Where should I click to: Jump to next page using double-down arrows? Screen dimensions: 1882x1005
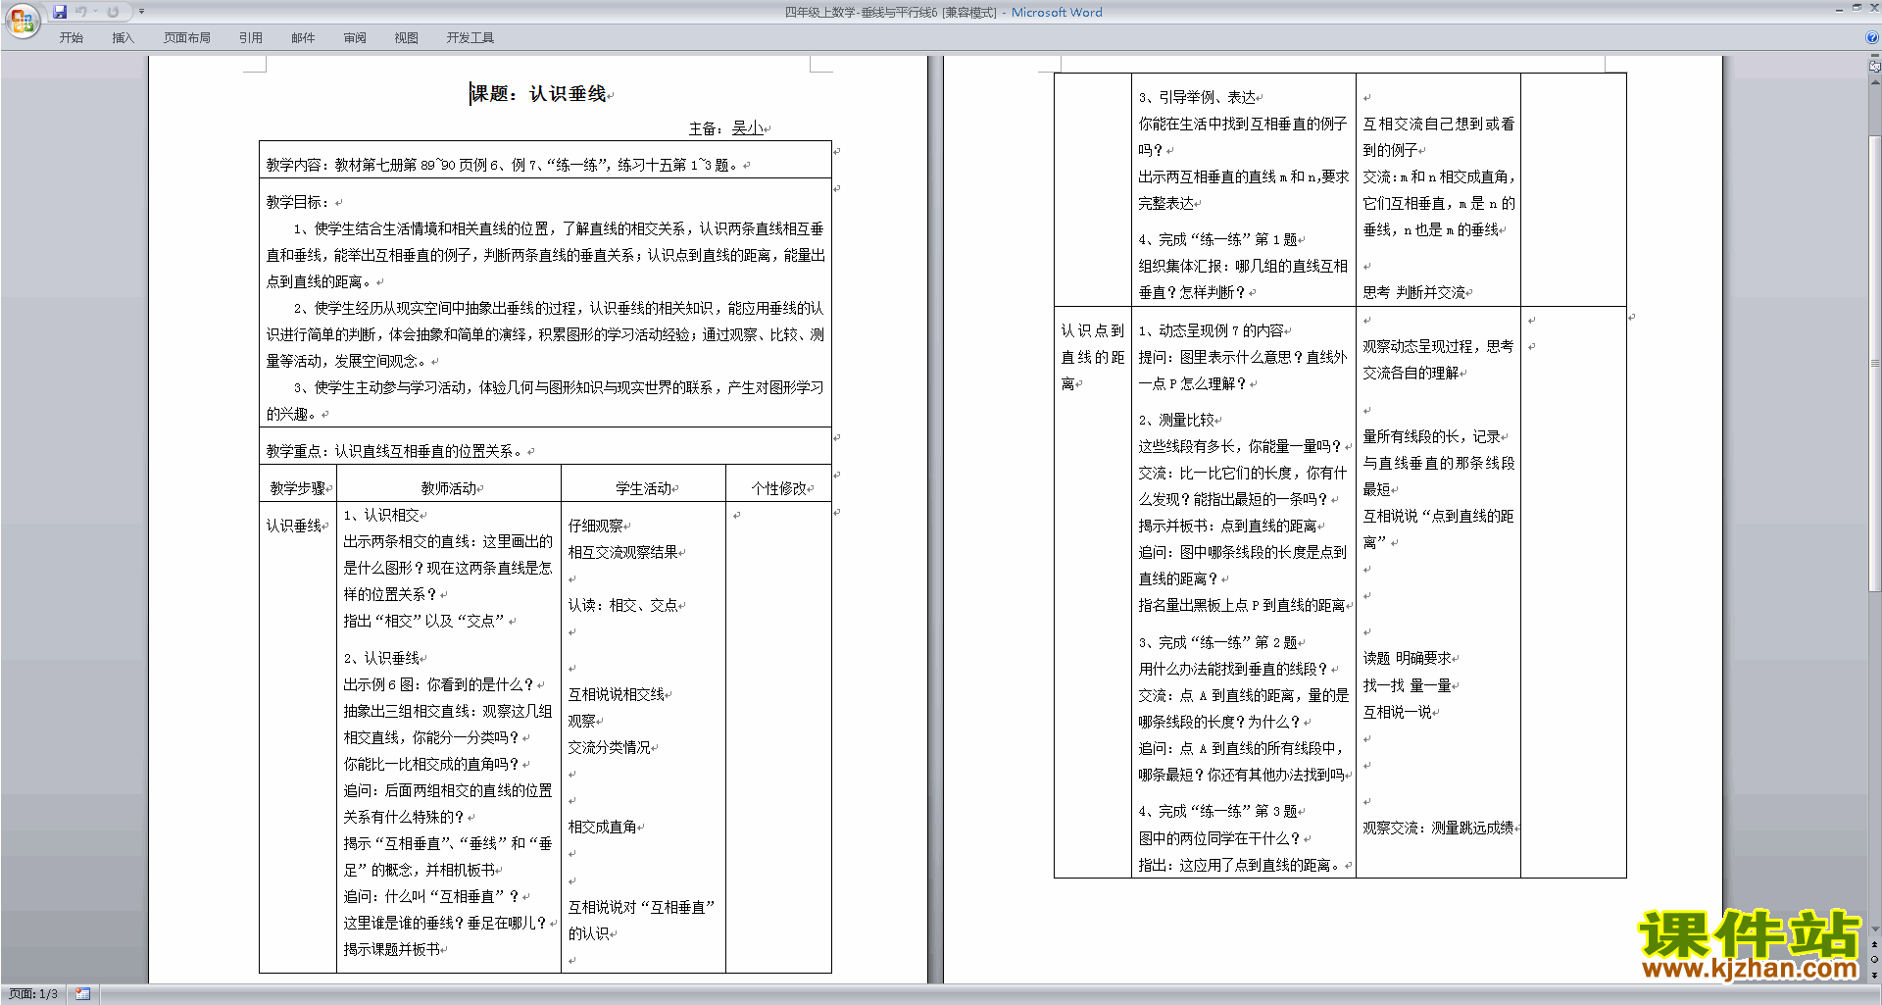point(1875,975)
